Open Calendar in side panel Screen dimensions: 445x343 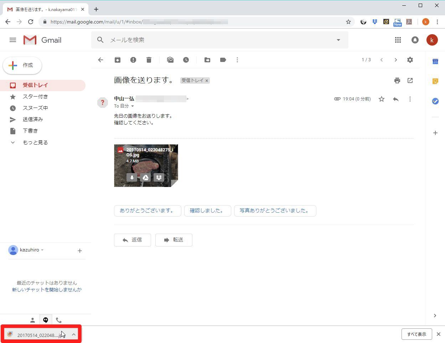(435, 62)
